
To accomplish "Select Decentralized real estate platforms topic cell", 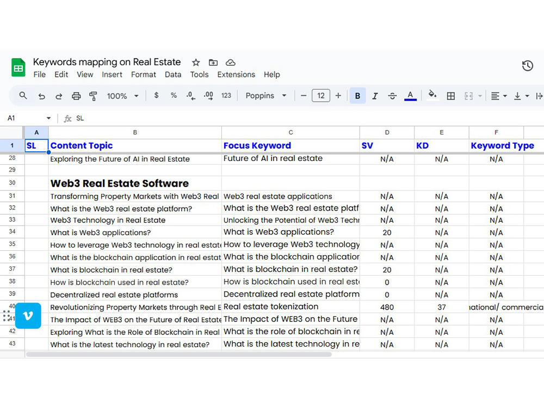I will pyautogui.click(x=135, y=294).
